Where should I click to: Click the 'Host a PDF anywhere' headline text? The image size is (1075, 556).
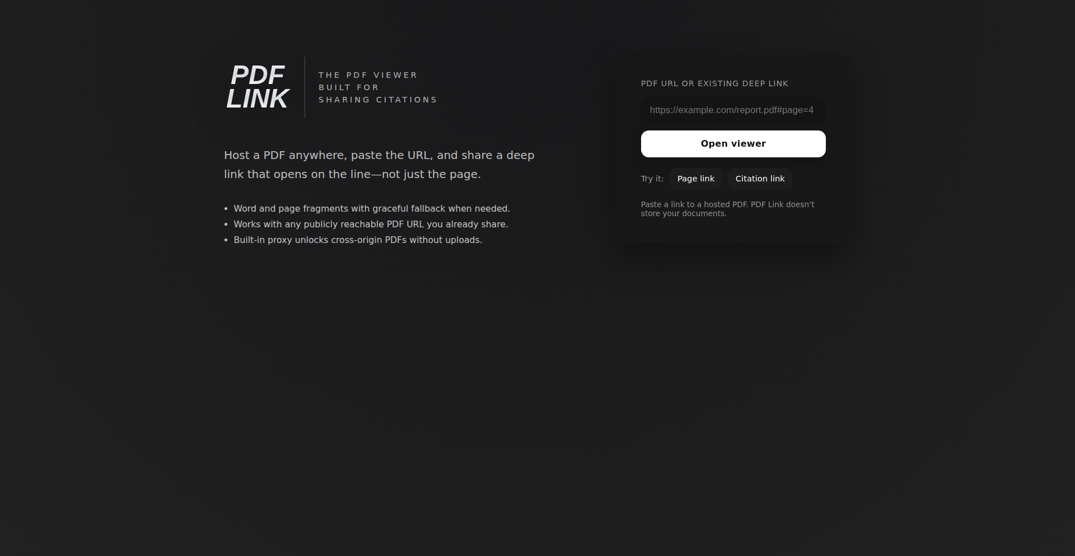click(x=379, y=165)
